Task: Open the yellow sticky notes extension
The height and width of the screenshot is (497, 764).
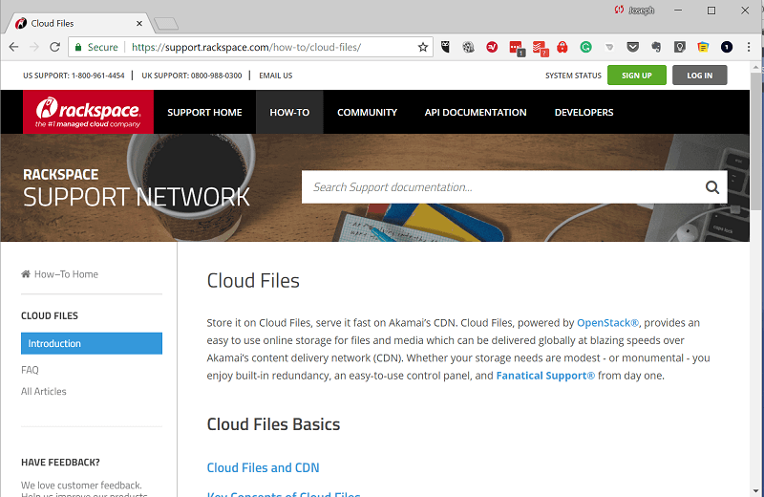Action: coord(703,47)
